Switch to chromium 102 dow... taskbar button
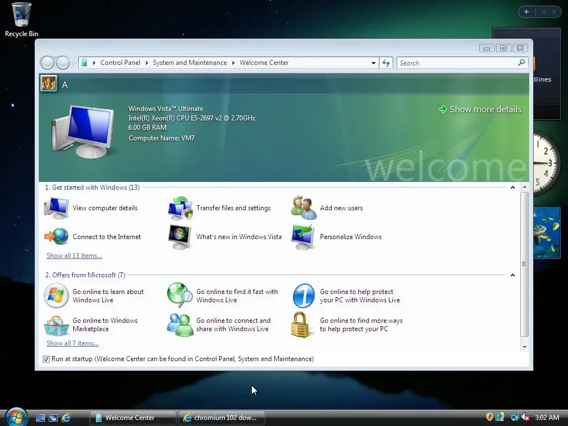This screenshot has width=568, height=426. point(222,418)
